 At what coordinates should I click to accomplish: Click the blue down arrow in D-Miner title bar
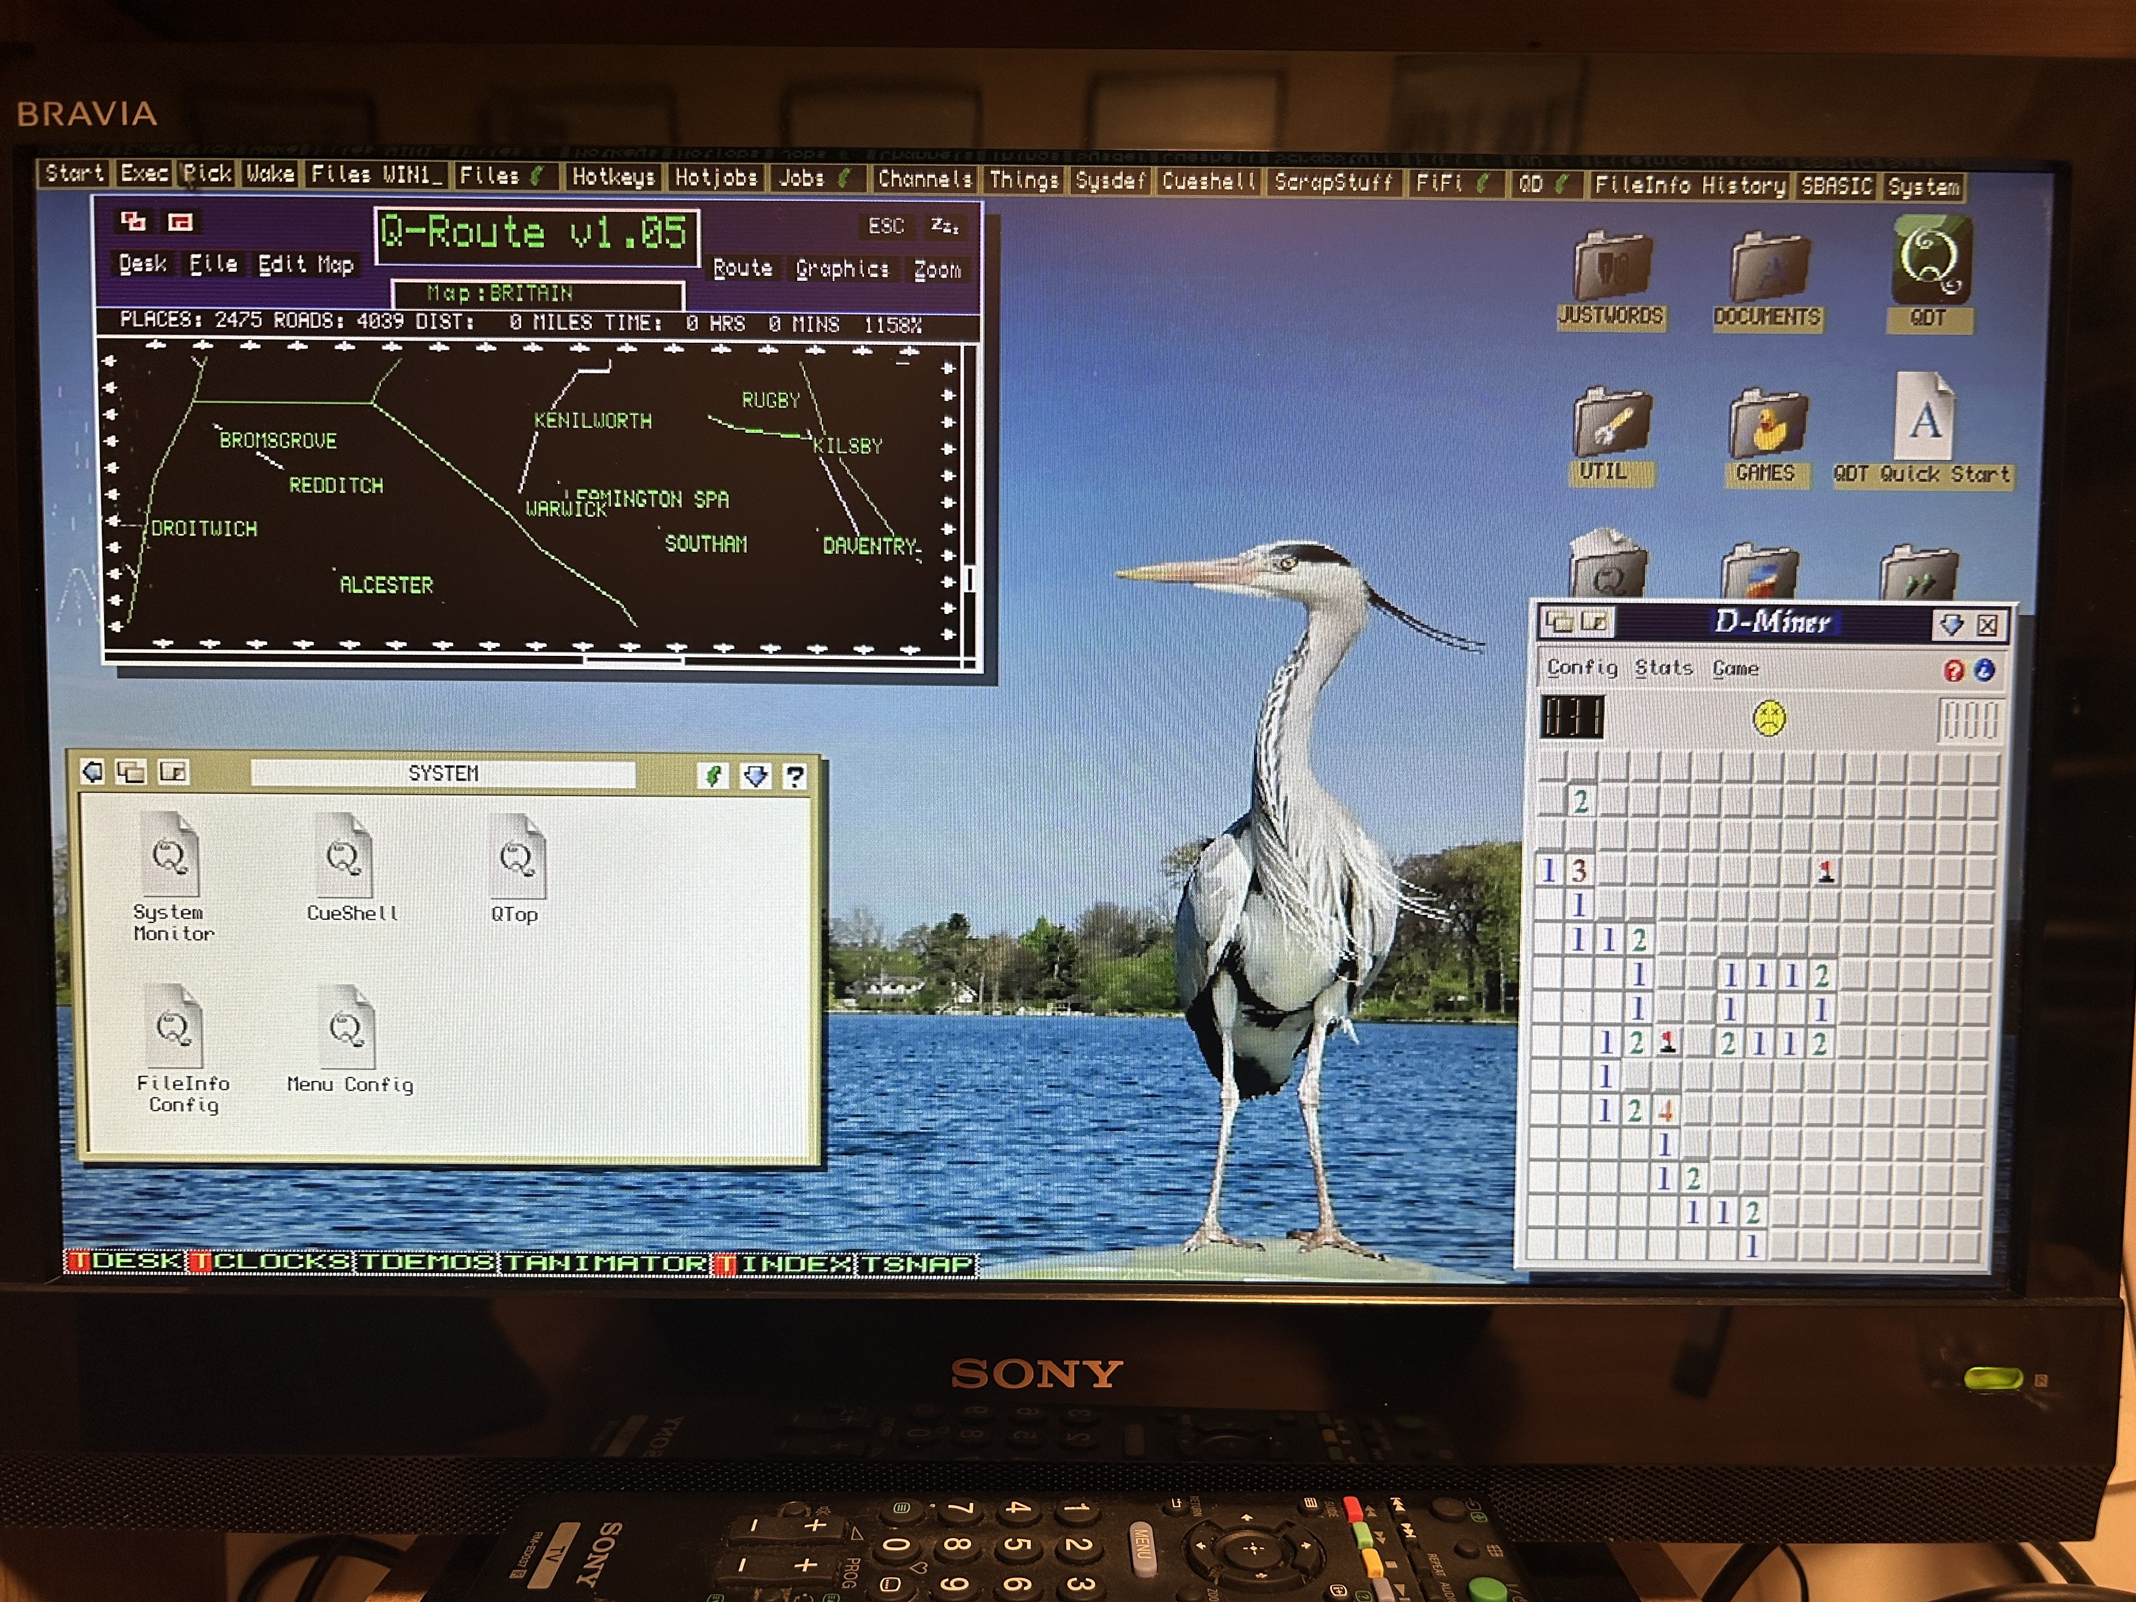pyautogui.click(x=1952, y=625)
